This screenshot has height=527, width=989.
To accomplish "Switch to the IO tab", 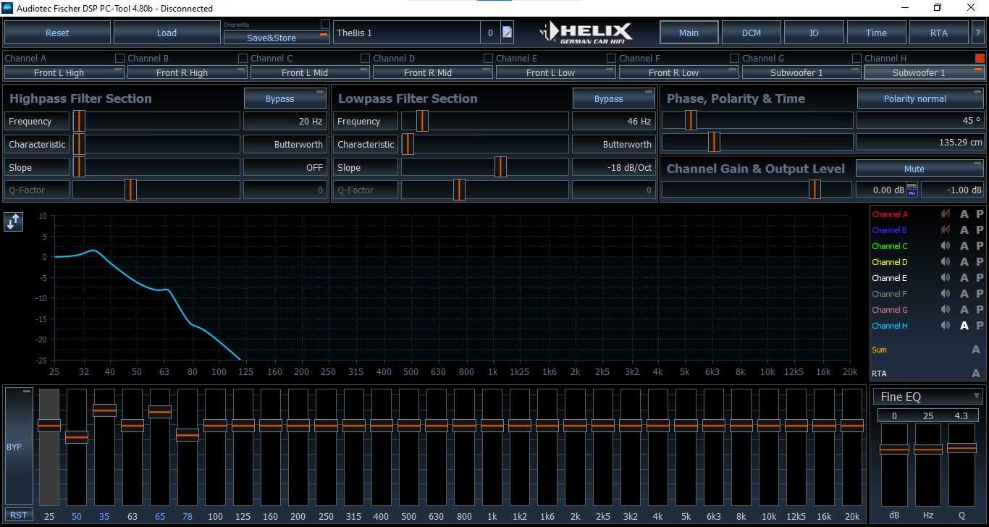I will [814, 33].
